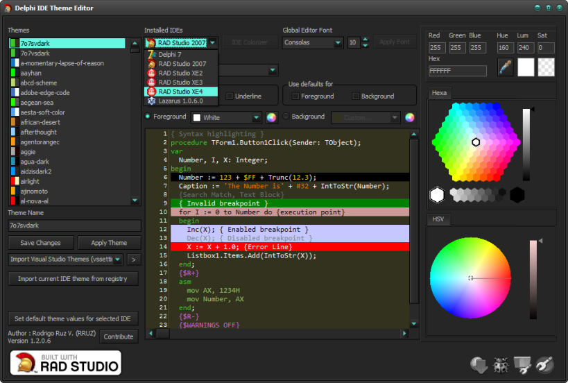Open the background color wheel picker
Viewport: 568px width, 383px height.
tap(410, 117)
